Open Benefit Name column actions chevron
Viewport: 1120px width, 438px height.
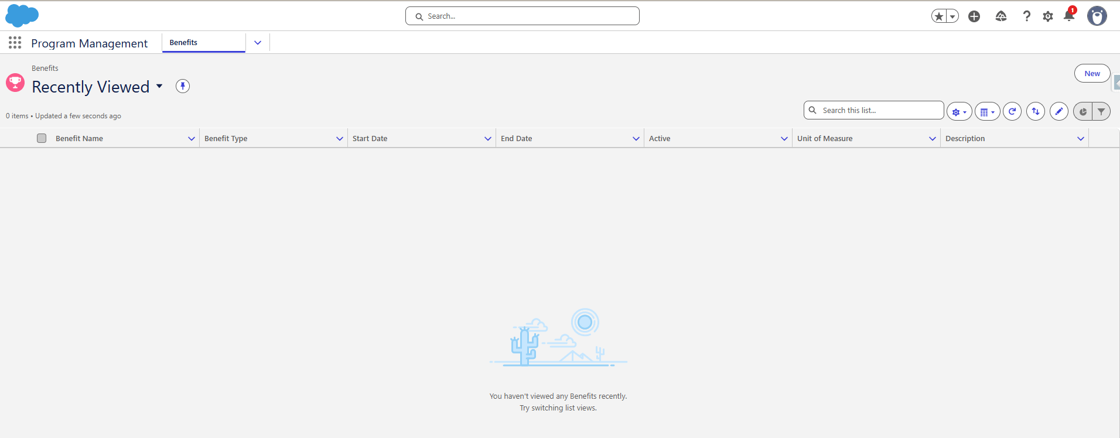tap(192, 139)
